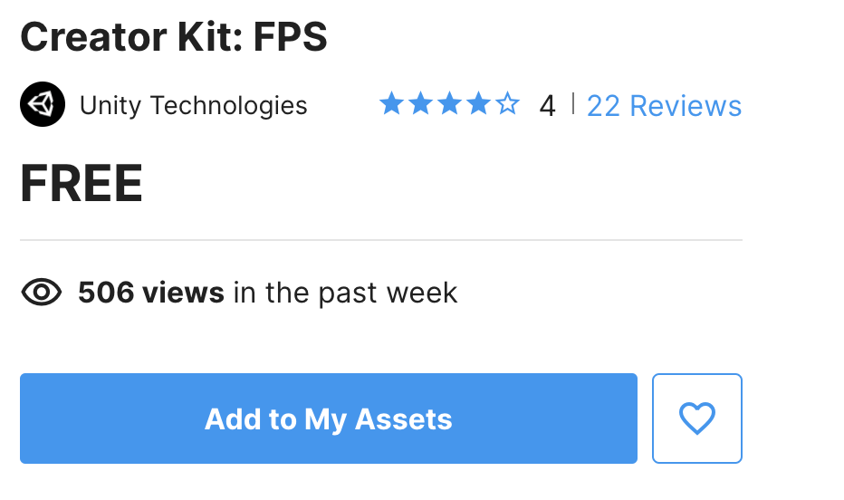
Task: Click the Unity Technologies logo icon
Action: tap(42, 105)
